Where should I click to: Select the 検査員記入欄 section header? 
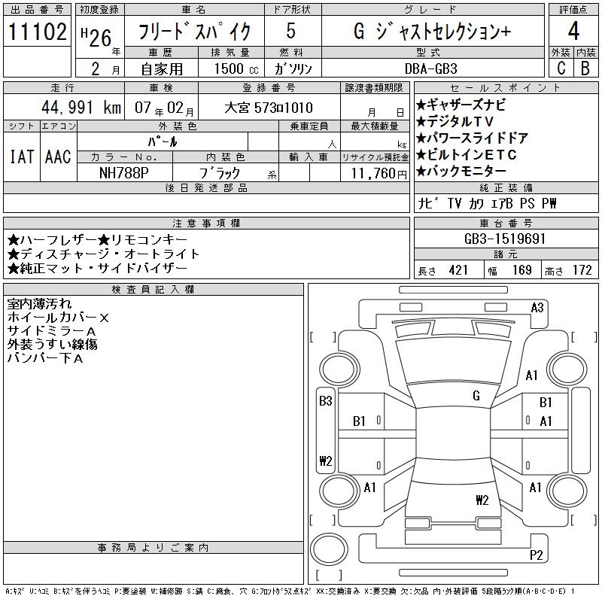[x=154, y=290]
